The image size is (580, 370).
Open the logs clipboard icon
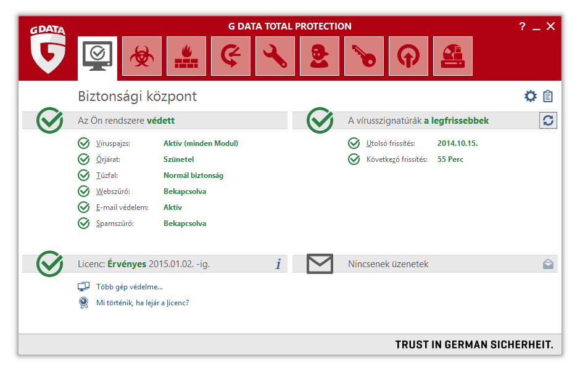(548, 97)
